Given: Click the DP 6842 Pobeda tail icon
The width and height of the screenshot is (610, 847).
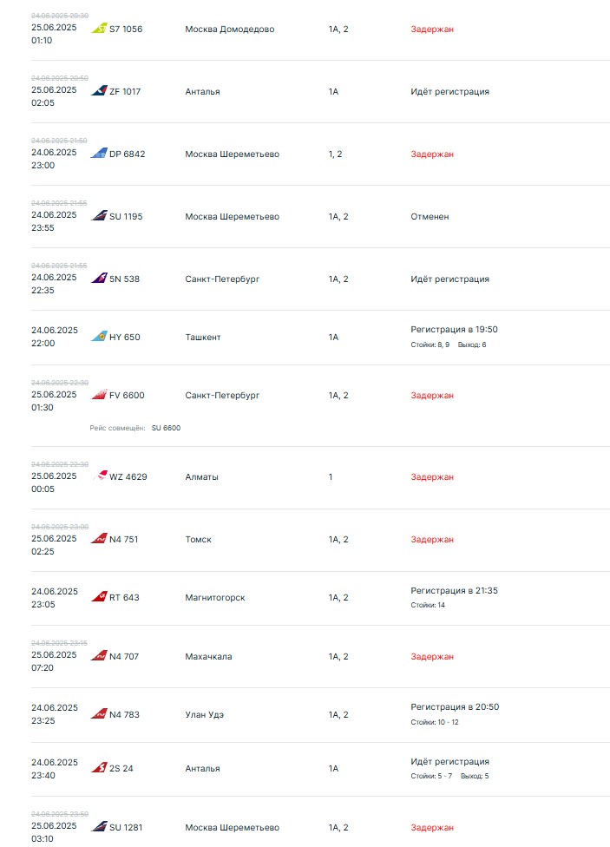Looking at the screenshot, I should tap(99, 154).
